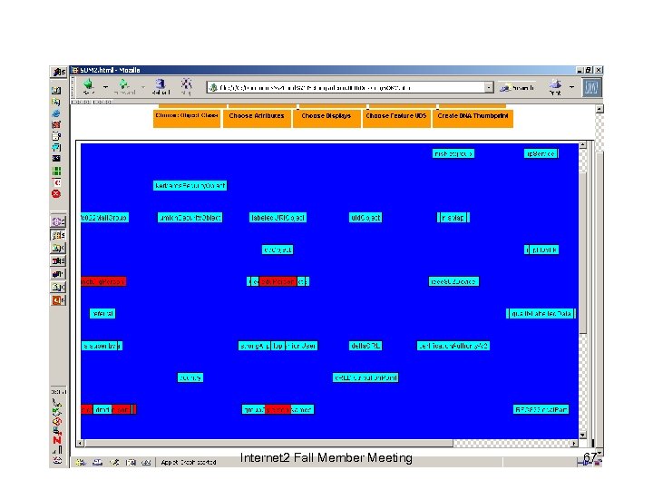Open the Choose Displays tab

tap(326, 118)
